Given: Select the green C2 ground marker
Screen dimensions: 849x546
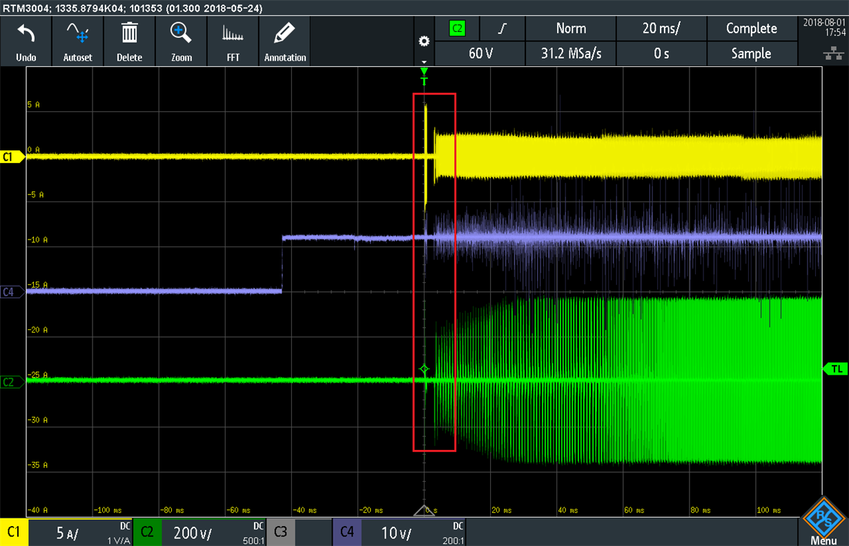Looking at the screenshot, I should (x=12, y=382).
